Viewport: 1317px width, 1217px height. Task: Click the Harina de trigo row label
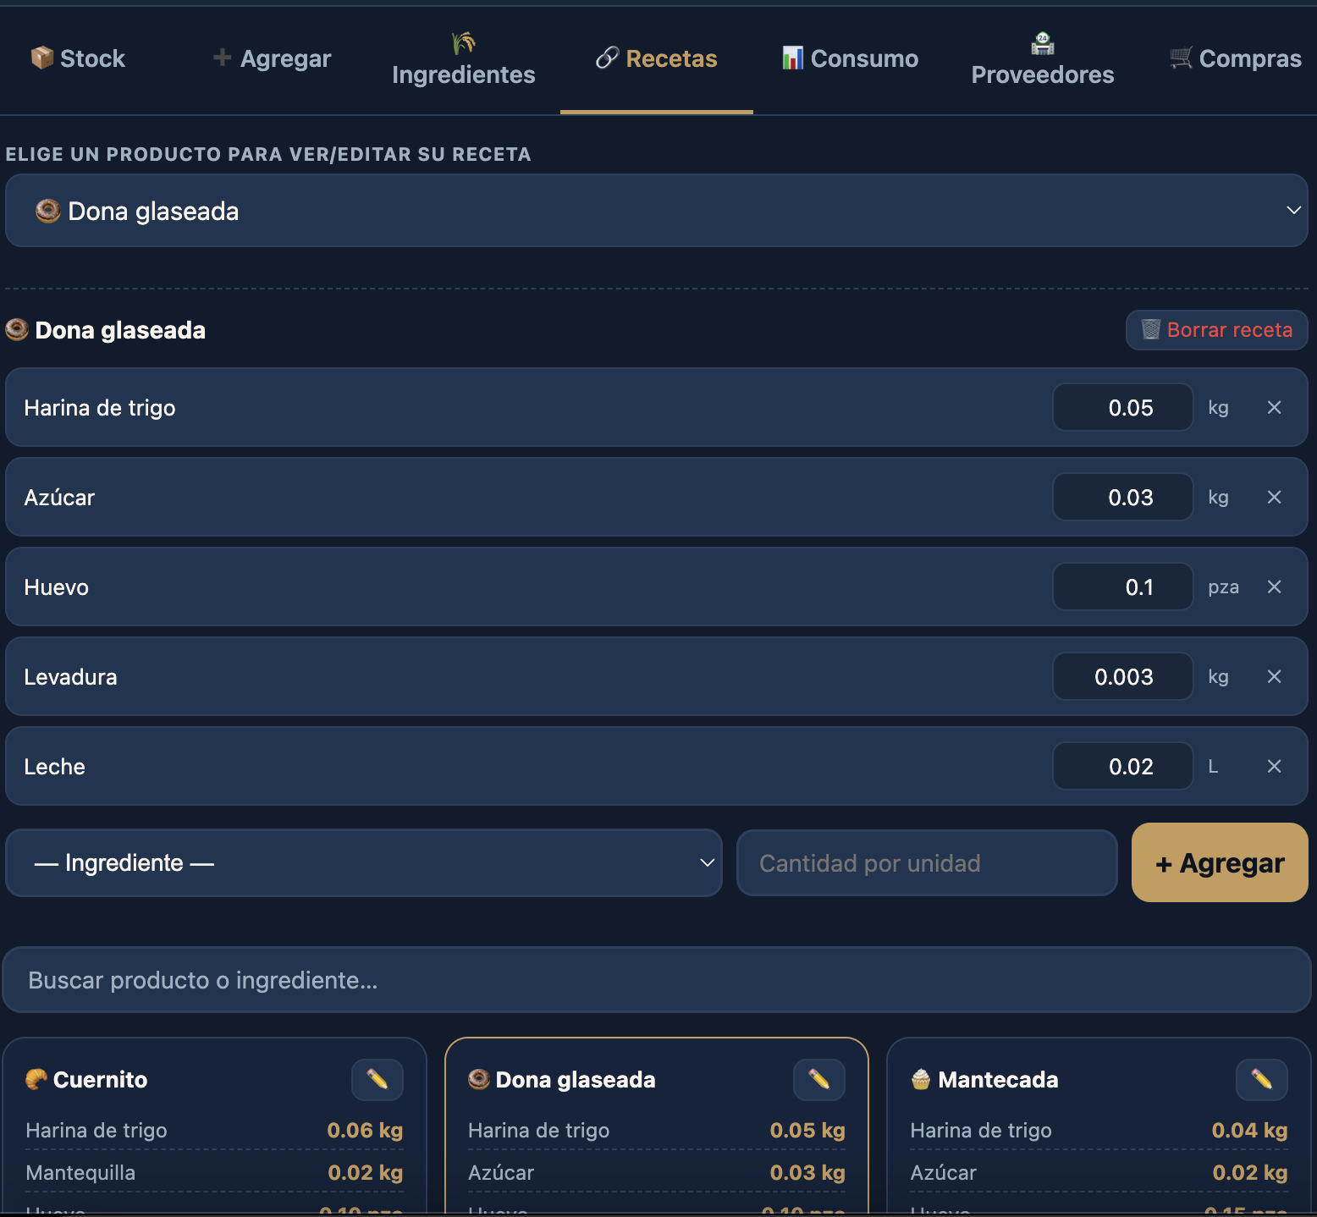pos(100,408)
